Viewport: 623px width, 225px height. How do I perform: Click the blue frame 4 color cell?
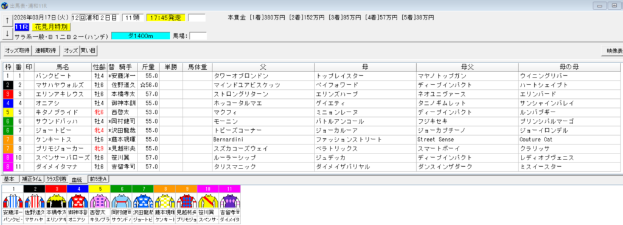pyautogui.click(x=9, y=103)
